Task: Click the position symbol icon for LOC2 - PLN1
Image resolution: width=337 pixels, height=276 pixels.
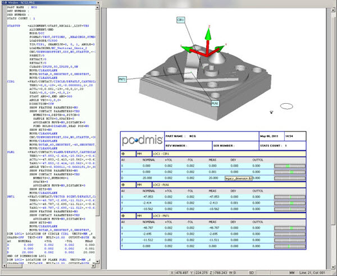Action: (124, 184)
